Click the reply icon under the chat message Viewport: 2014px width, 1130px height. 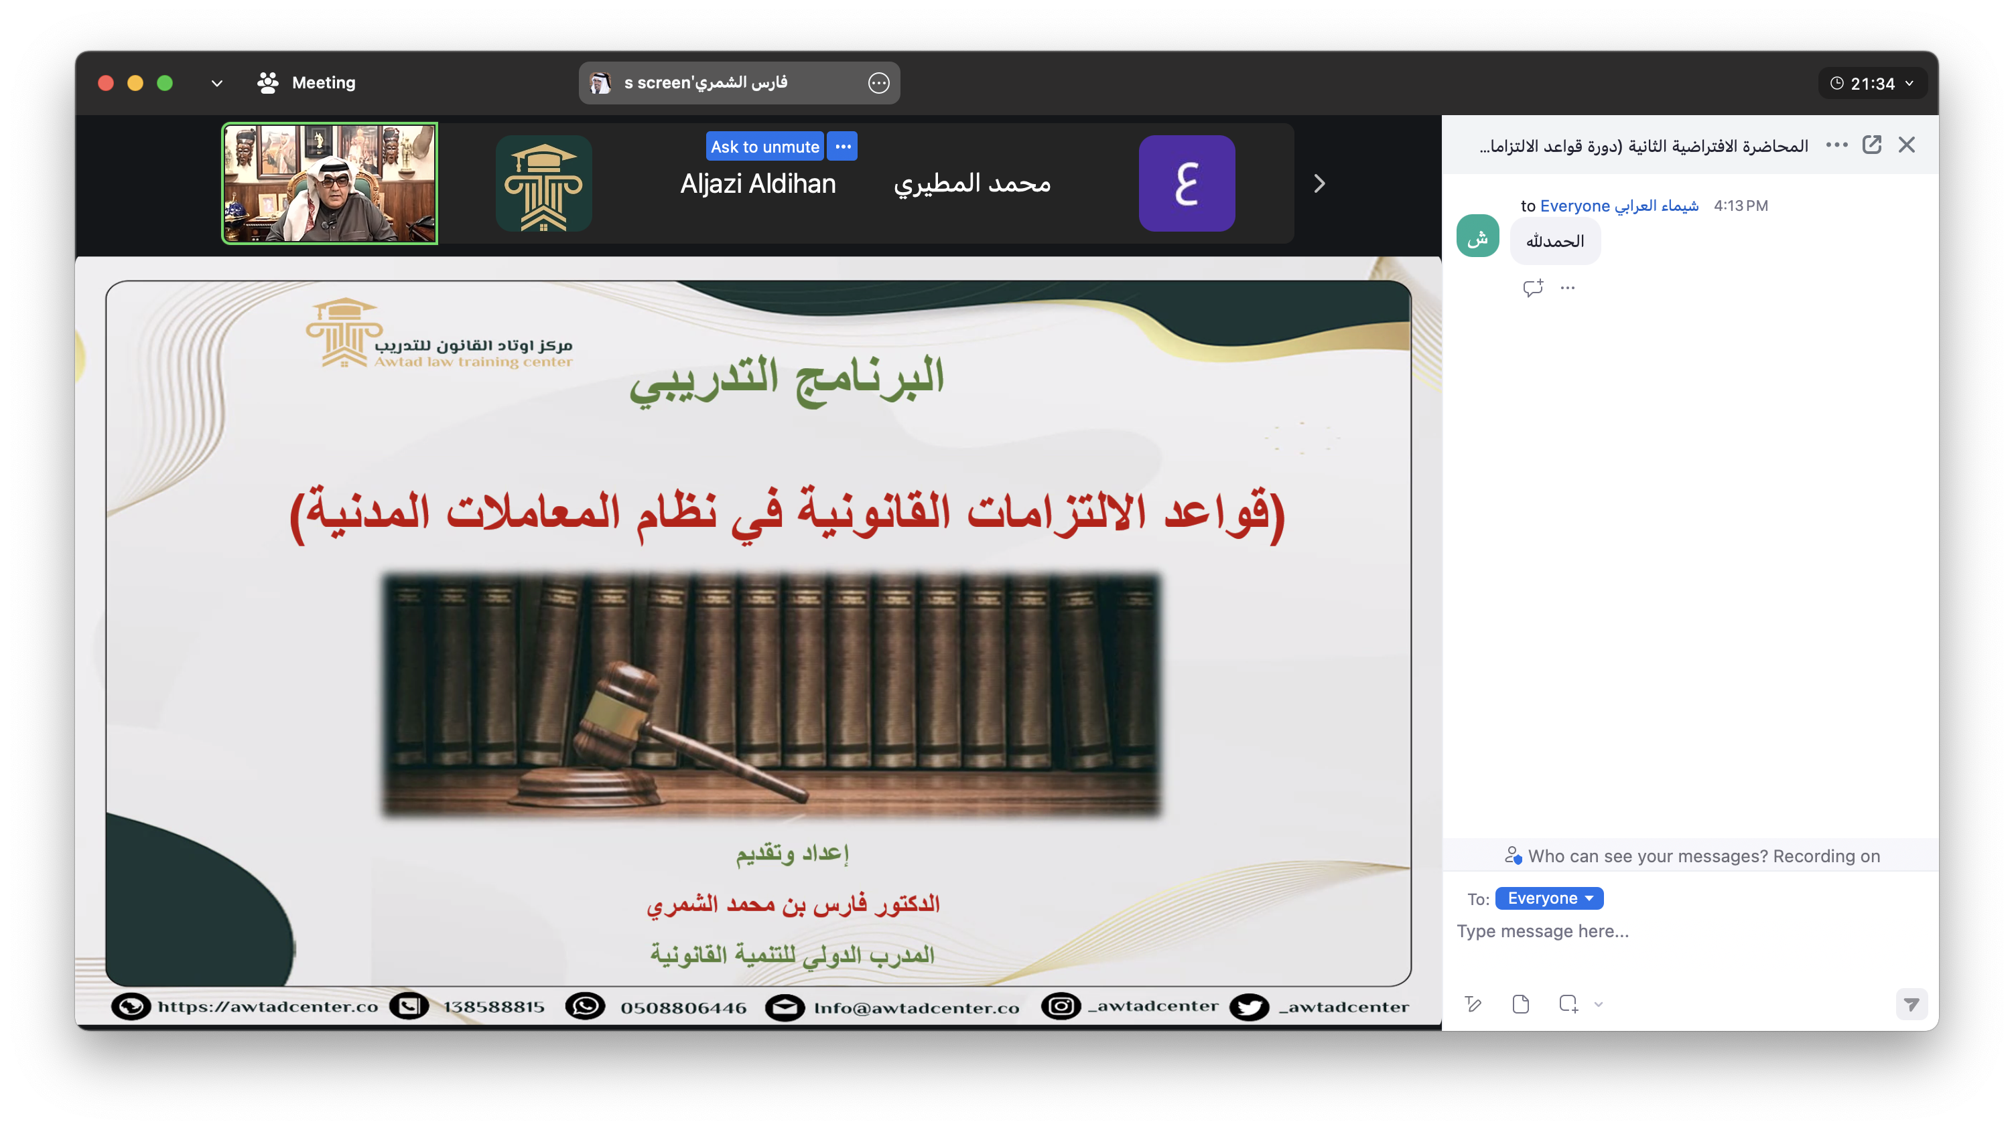tap(1532, 288)
